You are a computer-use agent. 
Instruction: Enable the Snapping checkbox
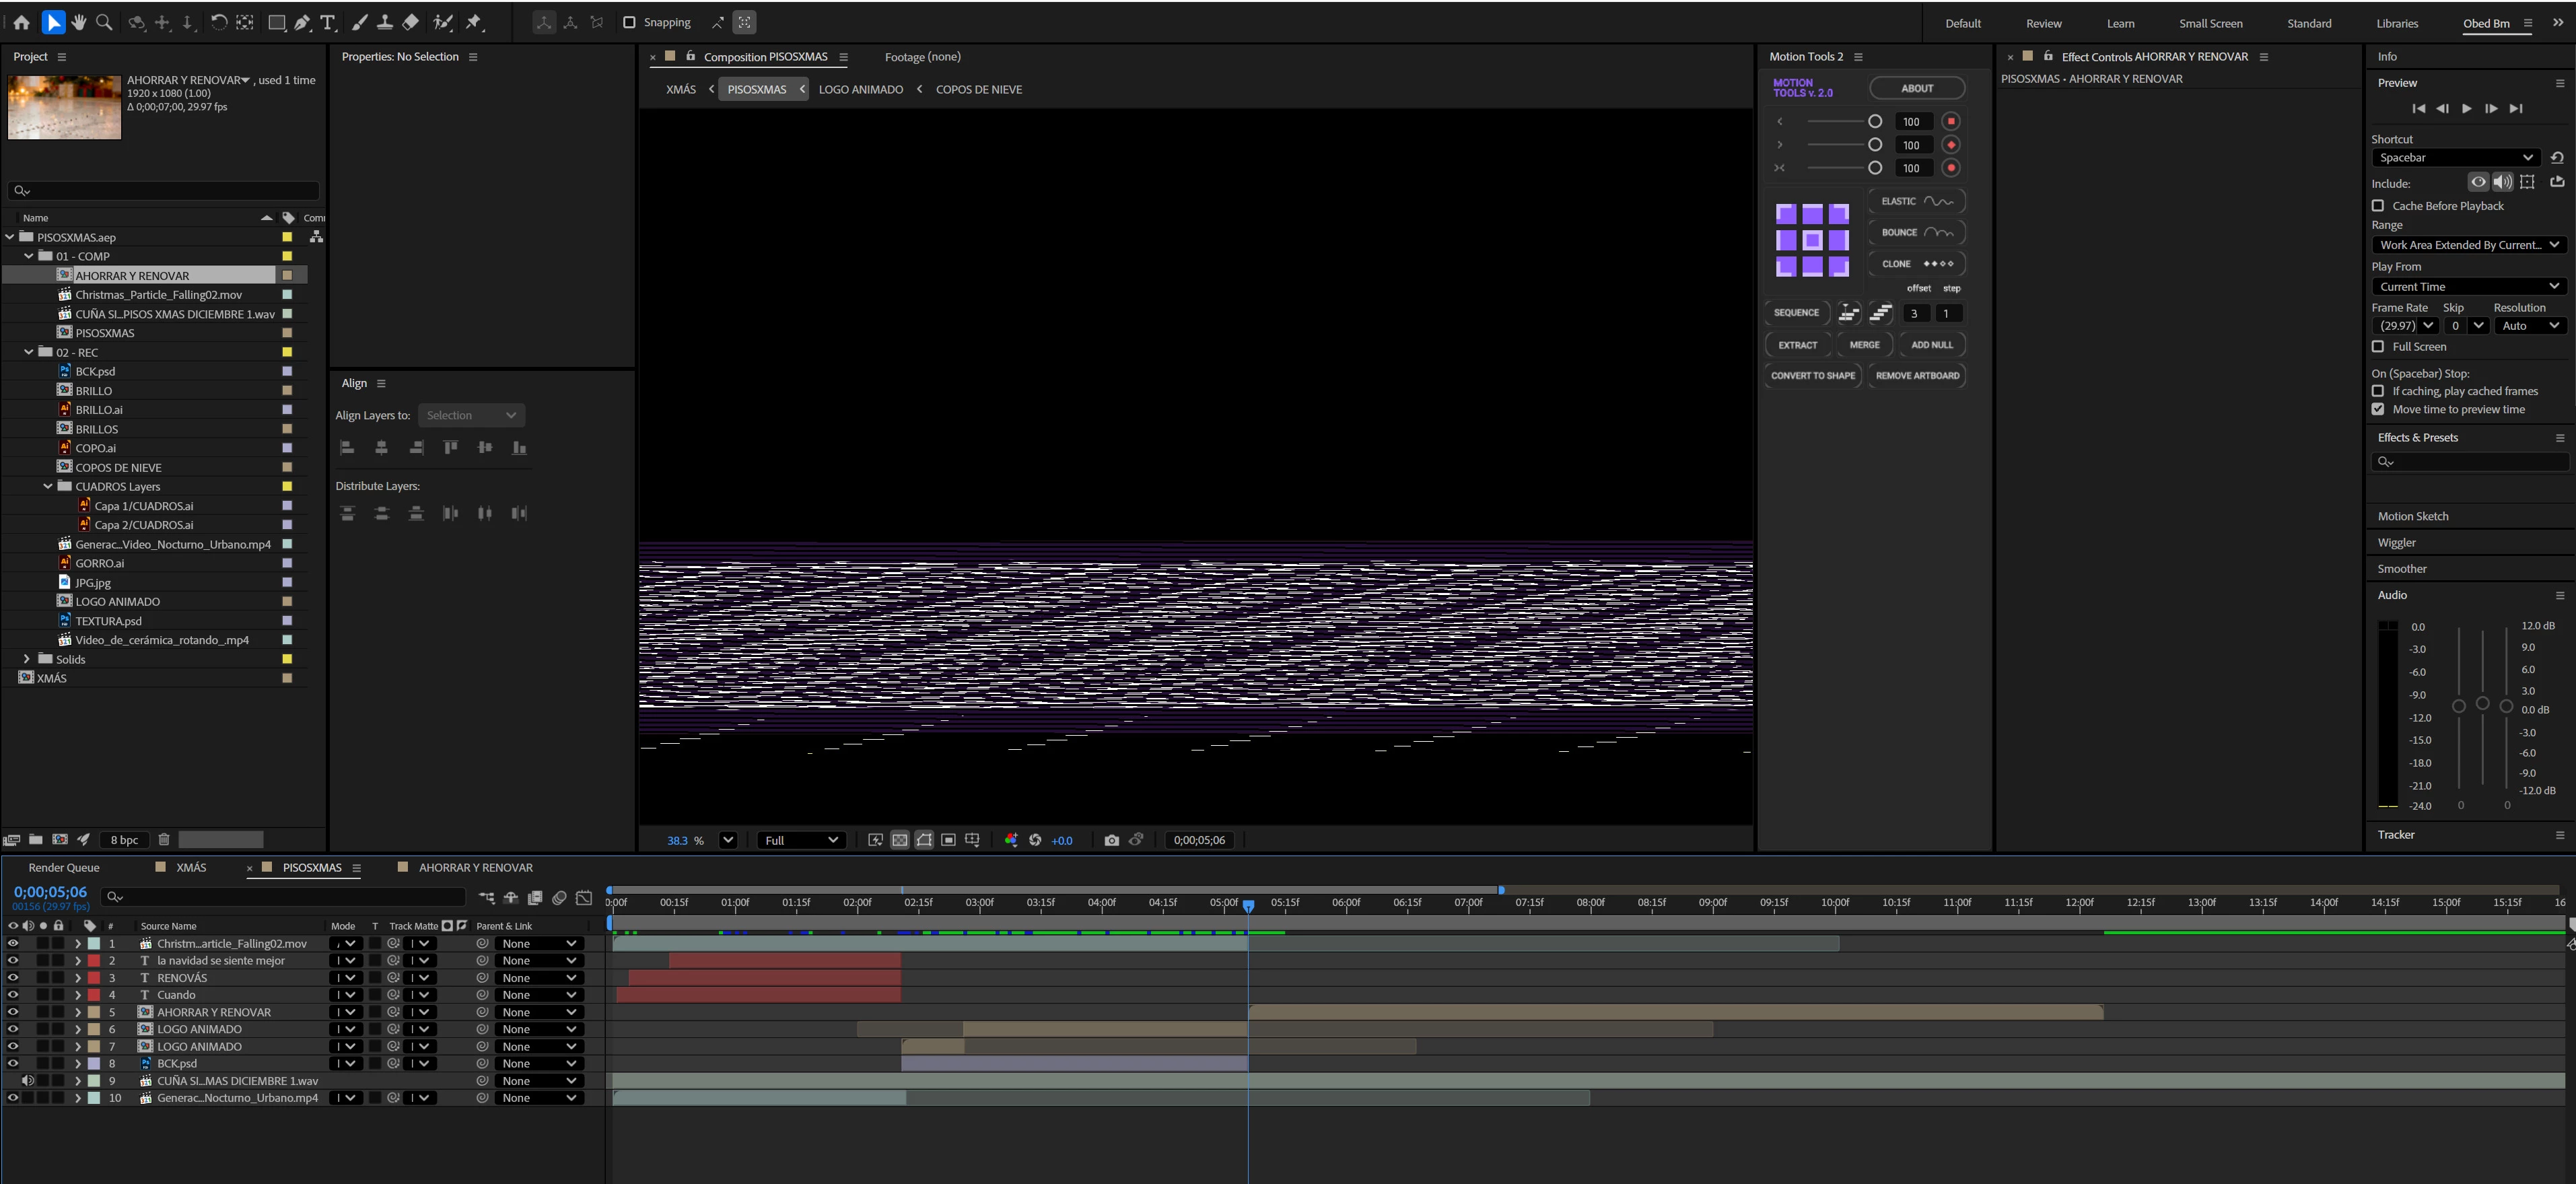tap(629, 22)
